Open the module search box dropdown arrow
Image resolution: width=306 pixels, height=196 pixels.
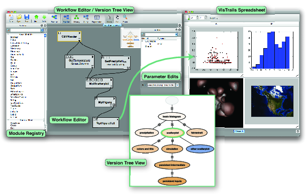tap(42, 30)
